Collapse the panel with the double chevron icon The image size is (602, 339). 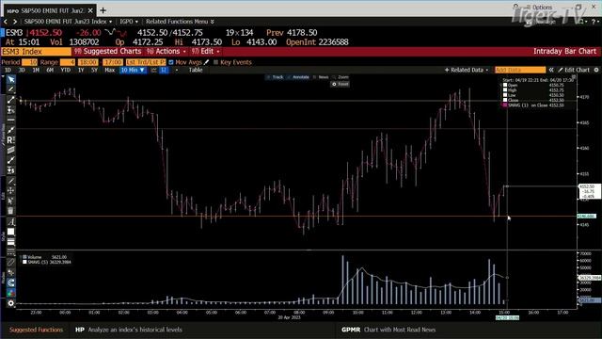click(551, 70)
